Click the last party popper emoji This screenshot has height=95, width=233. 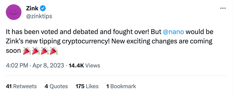pyautogui.click(x=54, y=51)
